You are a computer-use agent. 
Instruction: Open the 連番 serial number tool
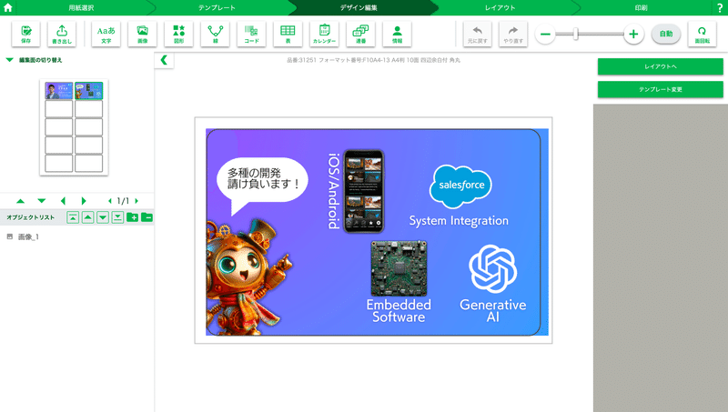pos(360,34)
